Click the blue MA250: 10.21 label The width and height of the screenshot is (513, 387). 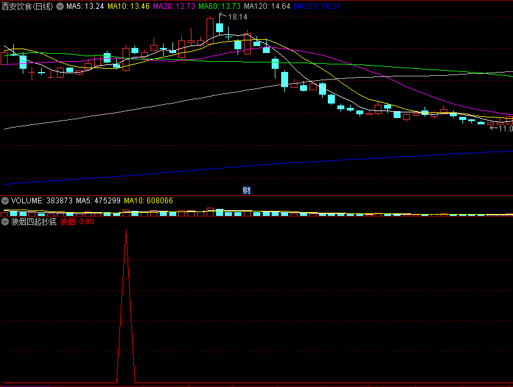(x=317, y=6)
